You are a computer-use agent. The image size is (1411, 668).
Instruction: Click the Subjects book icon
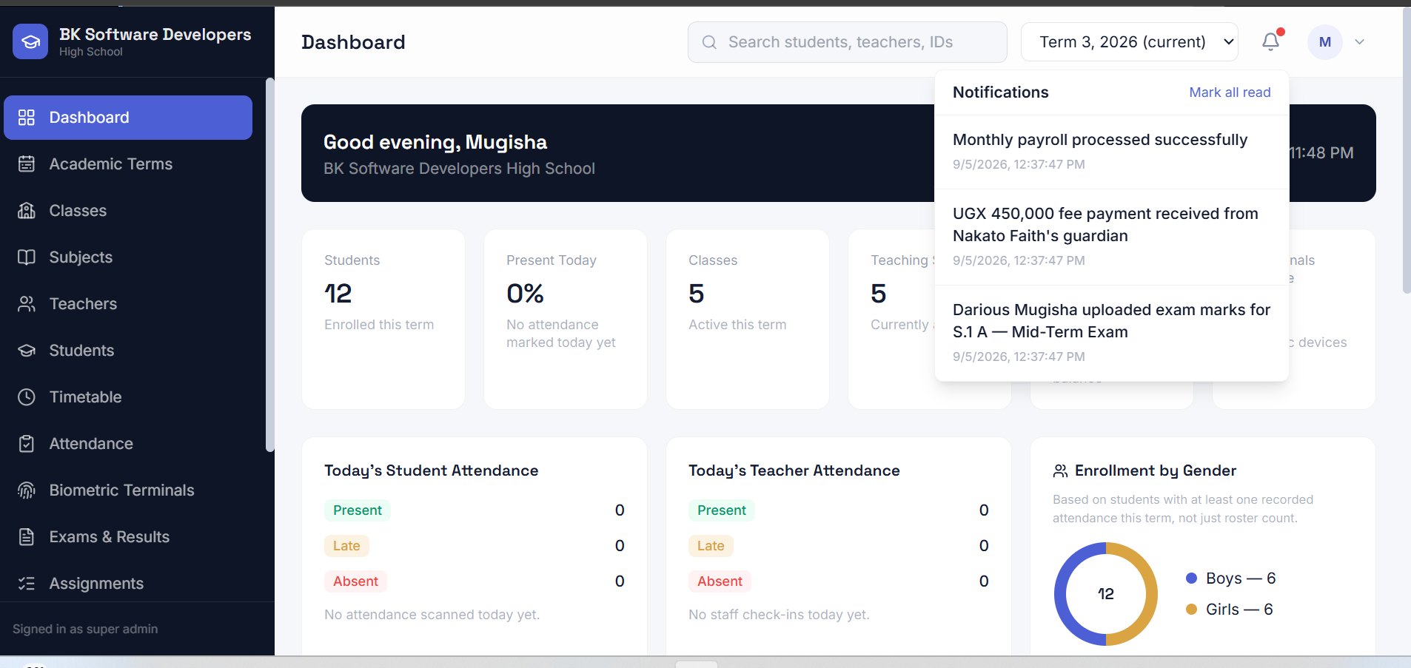tap(27, 257)
